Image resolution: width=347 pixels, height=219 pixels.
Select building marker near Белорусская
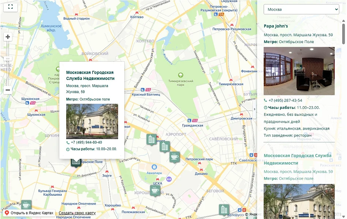coord(224,209)
